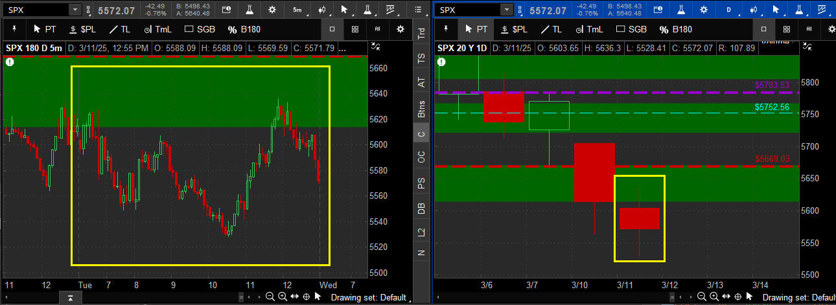This screenshot has width=836, height=305.
Task: Change right chart D timeframe
Action: [x=728, y=10]
